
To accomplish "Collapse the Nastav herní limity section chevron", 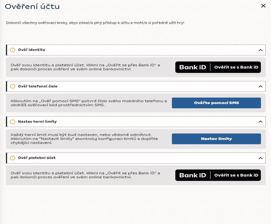I will point(260,122).
